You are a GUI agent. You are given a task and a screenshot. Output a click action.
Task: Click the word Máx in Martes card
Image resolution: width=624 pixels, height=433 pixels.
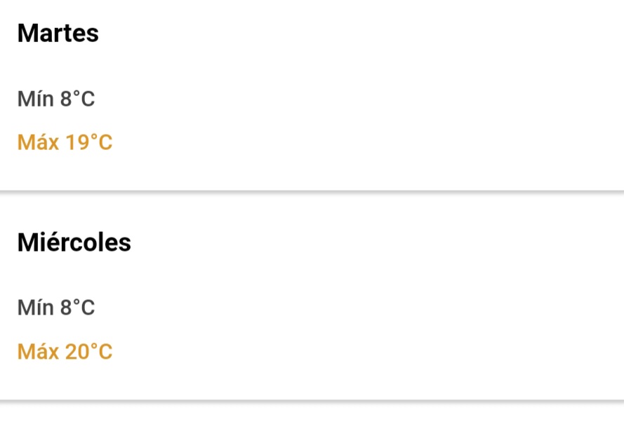point(38,142)
